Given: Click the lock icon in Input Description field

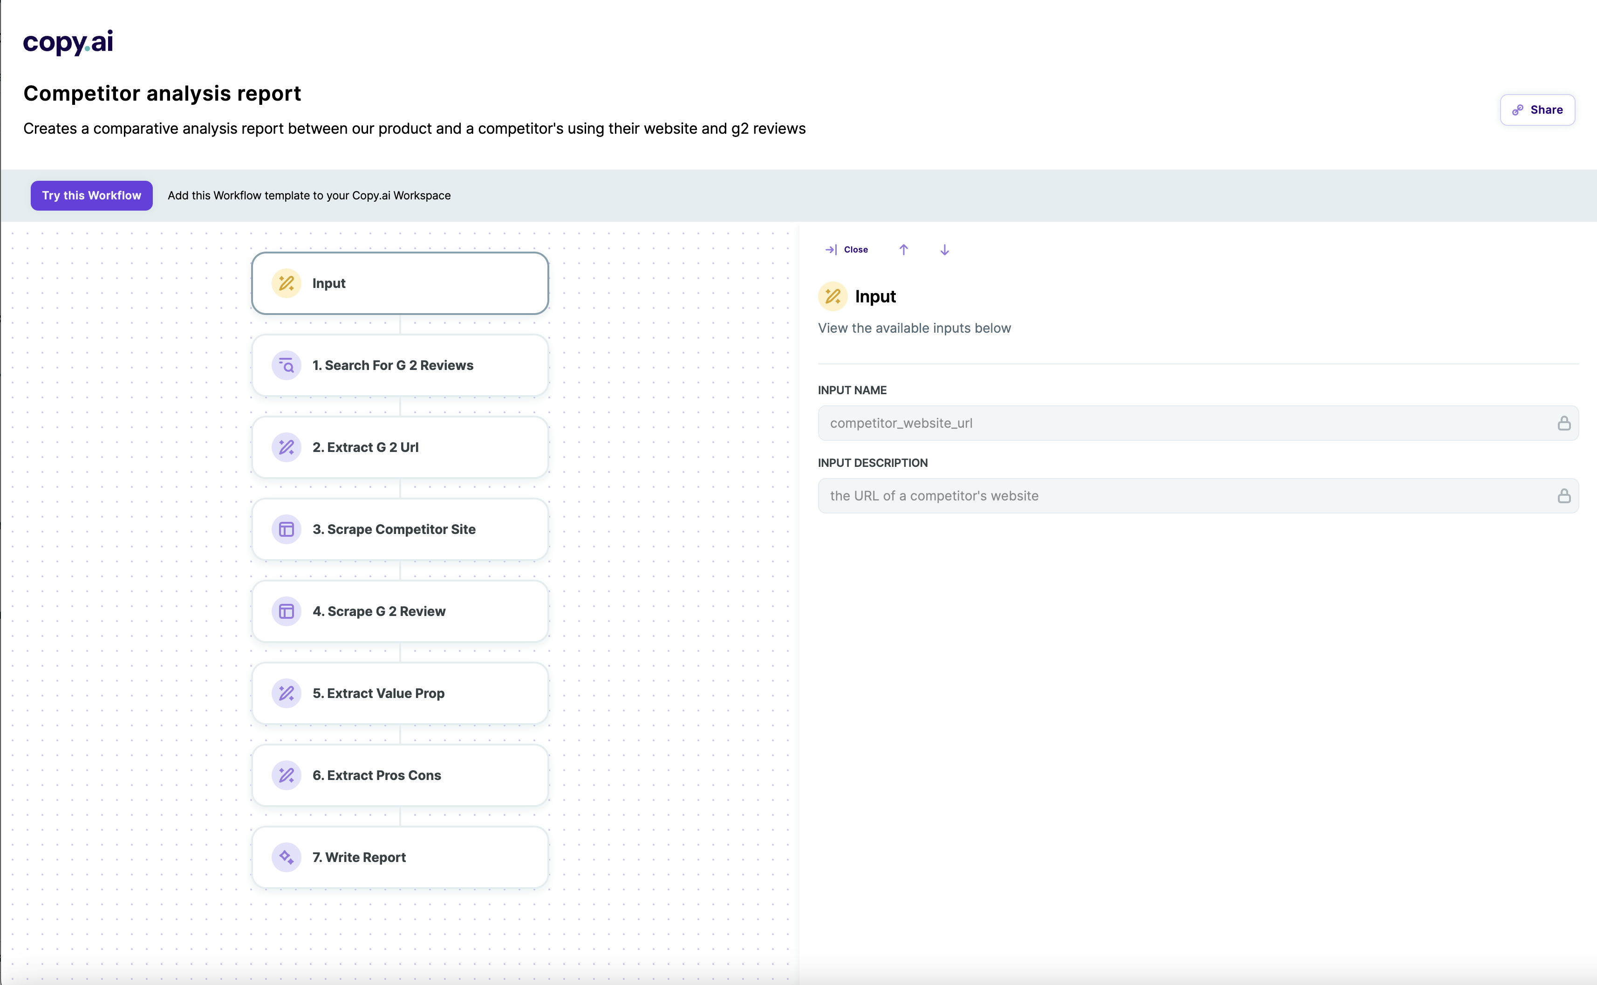Looking at the screenshot, I should (x=1564, y=496).
